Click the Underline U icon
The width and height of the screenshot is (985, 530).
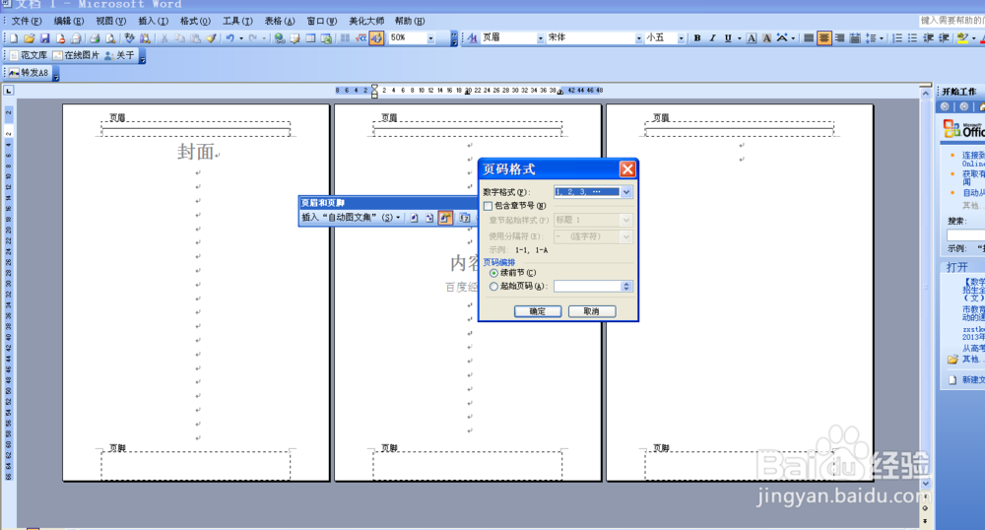pyautogui.click(x=728, y=38)
